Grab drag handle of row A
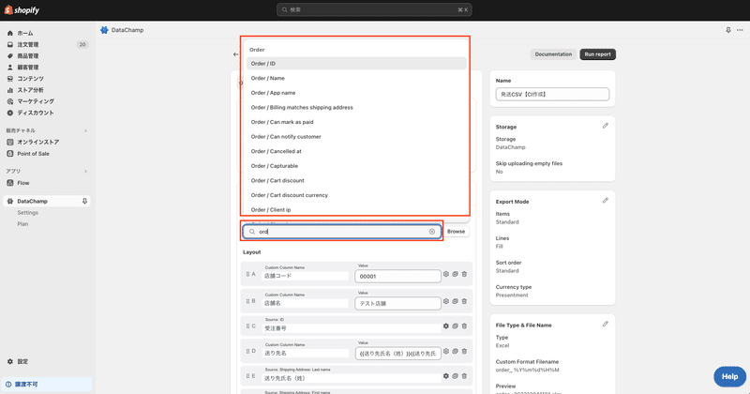The width and height of the screenshot is (750, 394). pyautogui.click(x=247, y=274)
